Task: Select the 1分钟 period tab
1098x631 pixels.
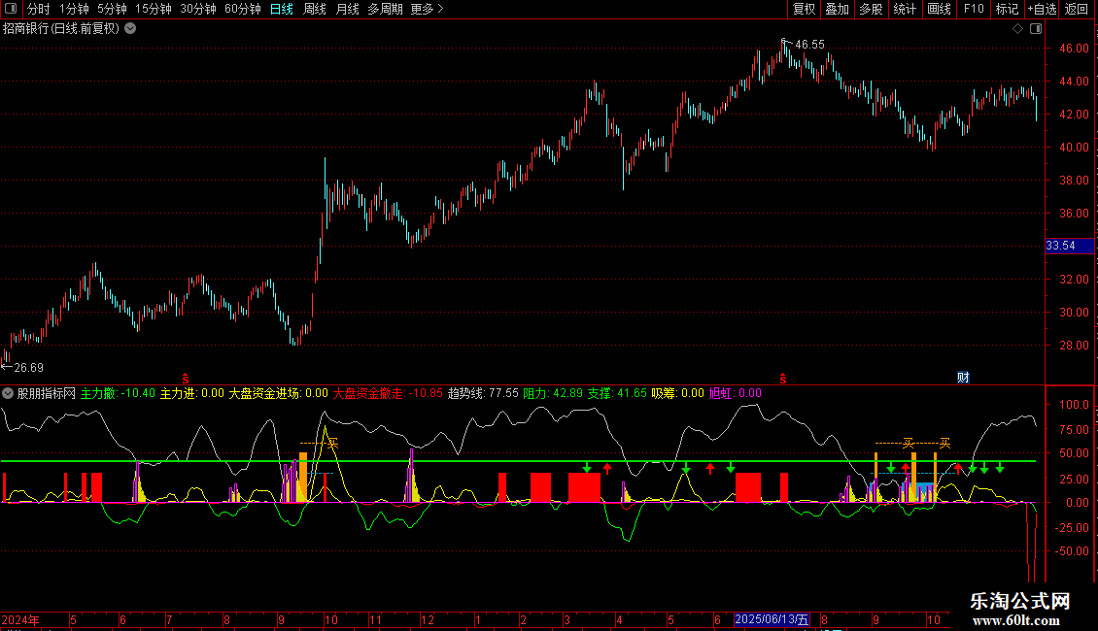Action: tap(74, 9)
